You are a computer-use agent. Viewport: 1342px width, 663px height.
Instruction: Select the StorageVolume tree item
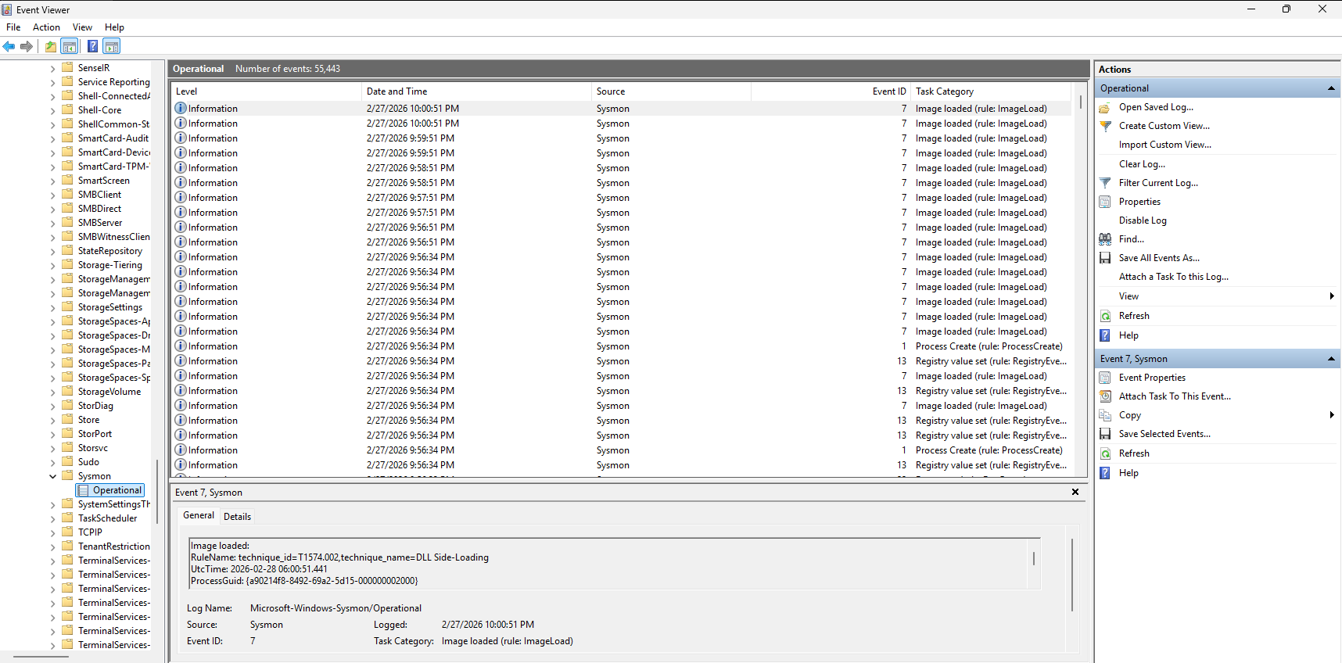point(109,392)
